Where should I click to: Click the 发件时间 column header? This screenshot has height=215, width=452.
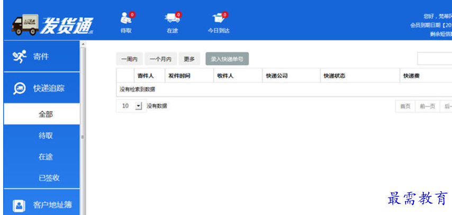tap(189, 76)
